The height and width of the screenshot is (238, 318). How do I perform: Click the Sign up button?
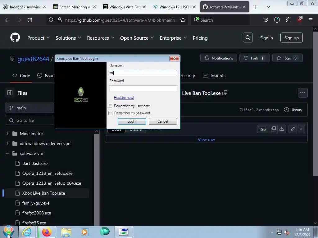pyautogui.click(x=291, y=37)
